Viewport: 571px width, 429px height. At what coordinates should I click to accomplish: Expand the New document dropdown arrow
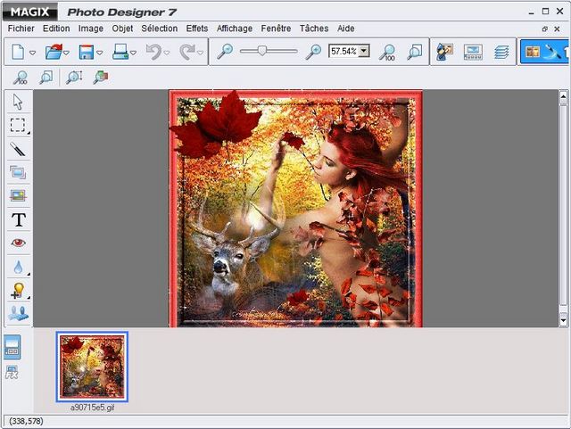click(x=32, y=54)
